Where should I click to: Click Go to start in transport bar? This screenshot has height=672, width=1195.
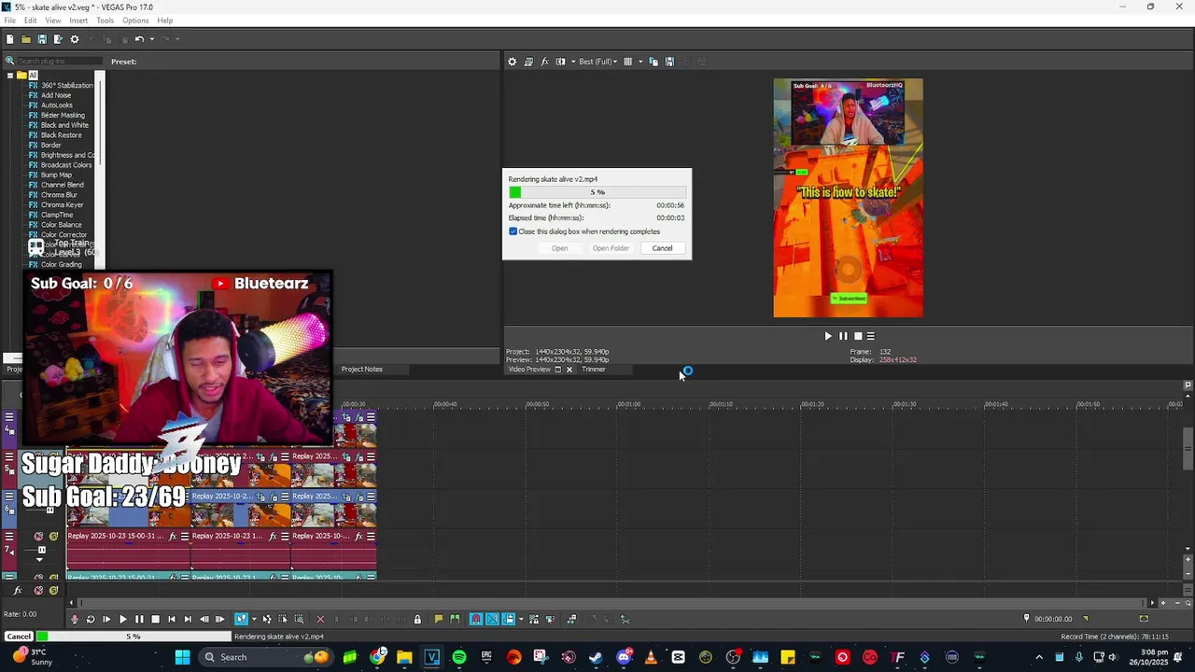coord(171,619)
